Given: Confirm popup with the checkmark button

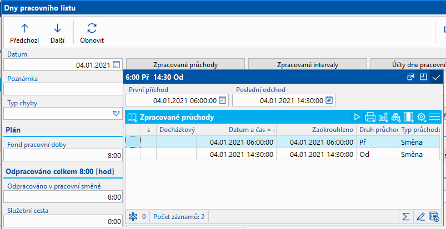Looking at the screenshot, I should (436, 78).
